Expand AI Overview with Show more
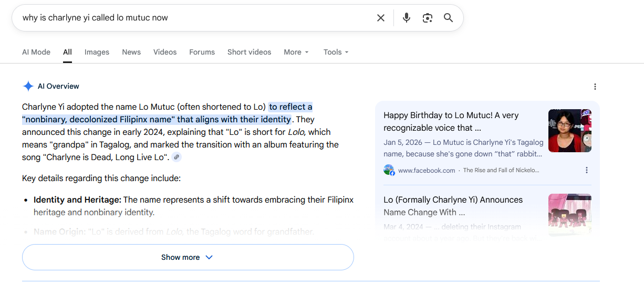 (188, 257)
